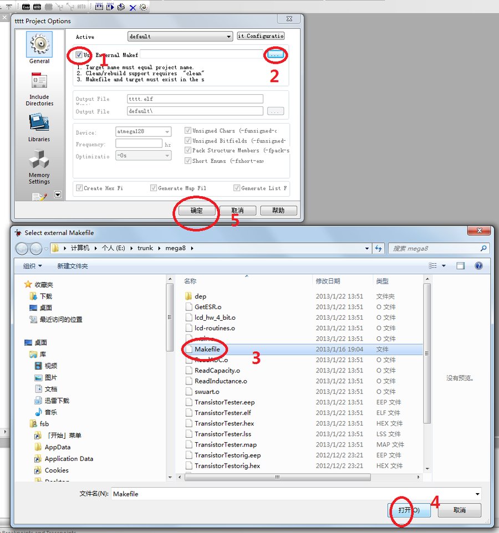Click the AUTO toolbar icon
Screen dimensions: 499x533
82,7
